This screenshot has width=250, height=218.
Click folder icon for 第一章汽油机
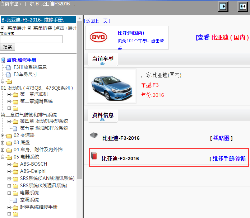15,95
